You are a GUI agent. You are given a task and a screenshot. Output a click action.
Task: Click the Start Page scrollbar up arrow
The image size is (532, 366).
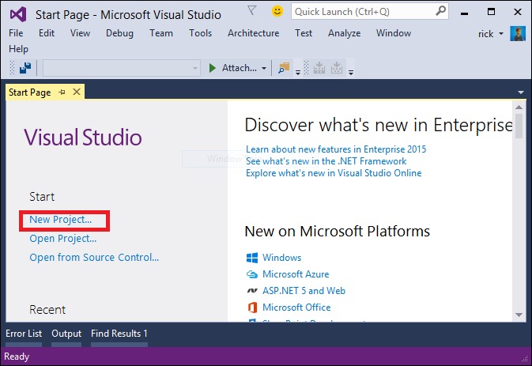(519, 108)
